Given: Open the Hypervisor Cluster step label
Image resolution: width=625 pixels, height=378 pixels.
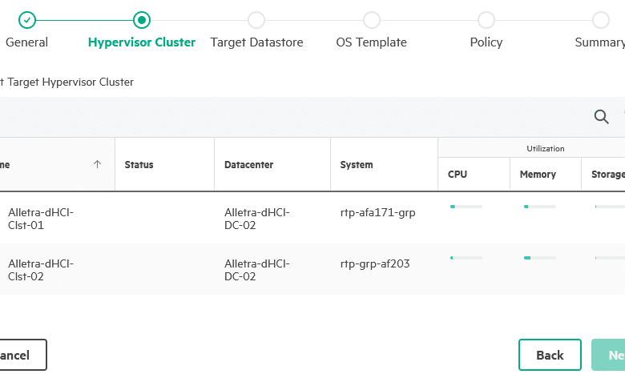Looking at the screenshot, I should click(142, 42).
